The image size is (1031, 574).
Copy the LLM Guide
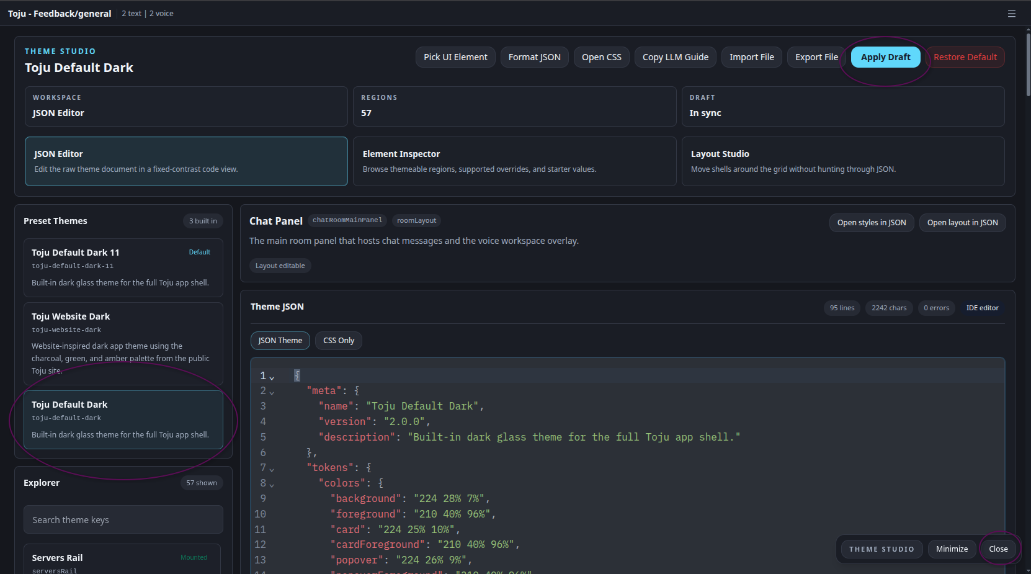pos(676,57)
